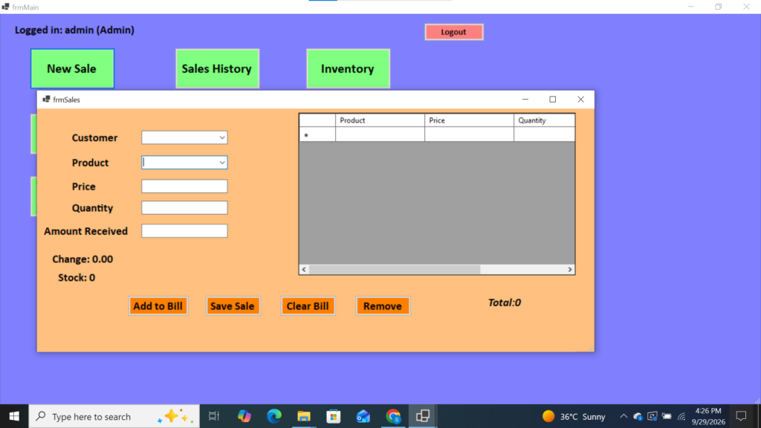
Task: Click into the Quantity text box
Action: (184, 208)
